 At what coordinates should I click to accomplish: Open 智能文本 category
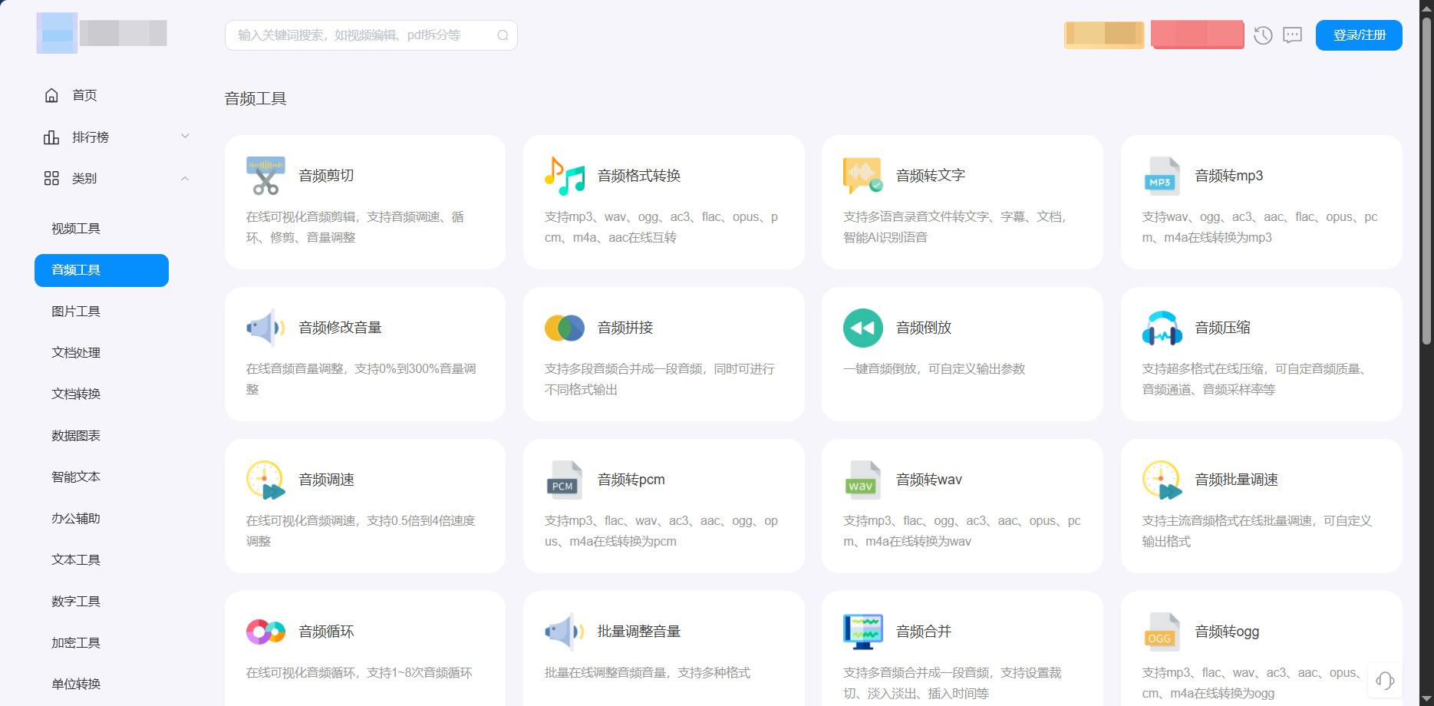76,477
